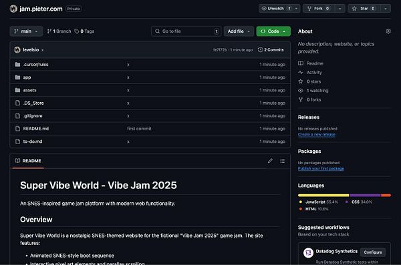Click the yellow JavaScript segment of language bar
This screenshot has width=401, height=265.
point(323,195)
